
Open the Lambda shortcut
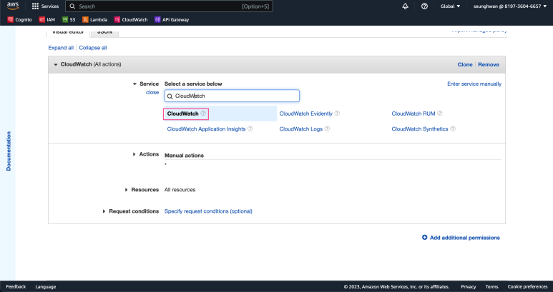tap(94, 20)
